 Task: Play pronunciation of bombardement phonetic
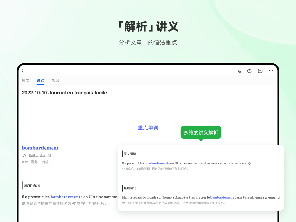[x=24, y=156]
